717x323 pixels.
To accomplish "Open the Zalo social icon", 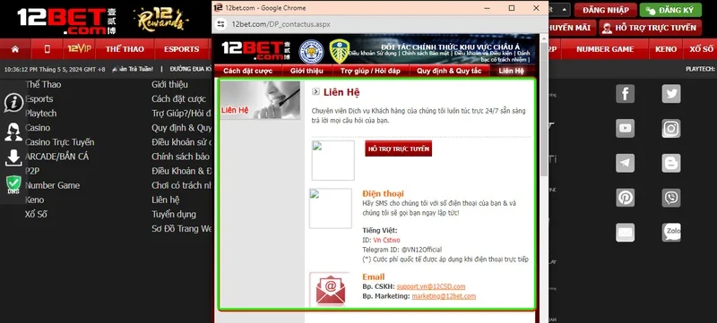I will pyautogui.click(x=670, y=233).
